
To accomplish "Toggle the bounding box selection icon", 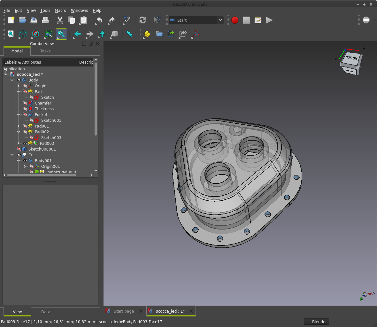I will pos(48,34).
